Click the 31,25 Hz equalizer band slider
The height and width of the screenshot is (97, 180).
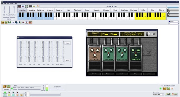pos(20,52)
